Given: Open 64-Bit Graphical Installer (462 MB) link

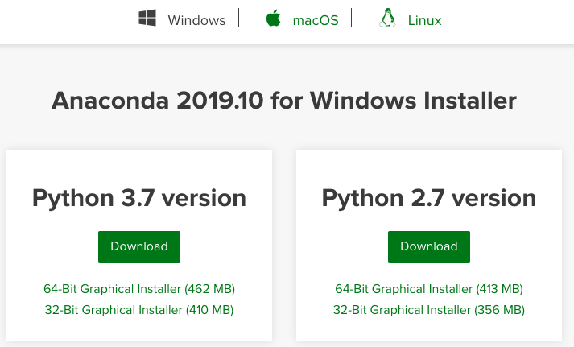Looking at the screenshot, I should [139, 289].
